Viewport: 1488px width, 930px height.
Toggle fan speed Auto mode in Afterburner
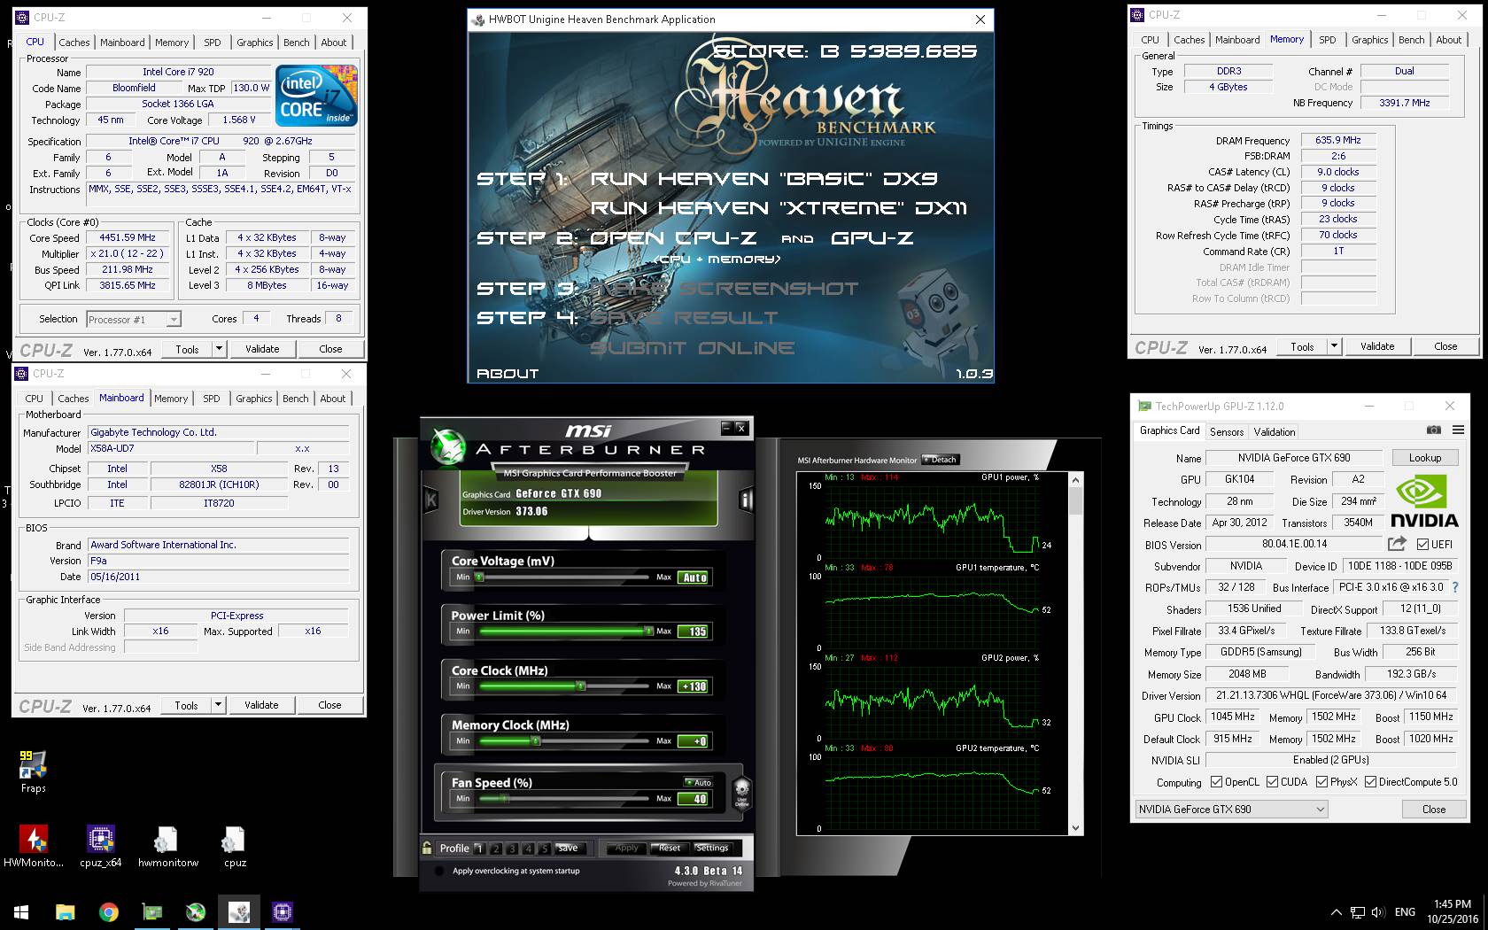[698, 782]
